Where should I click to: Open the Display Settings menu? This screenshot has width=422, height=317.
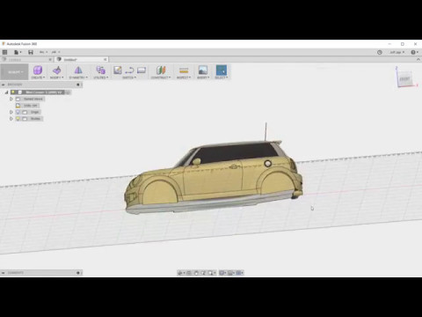(222, 273)
